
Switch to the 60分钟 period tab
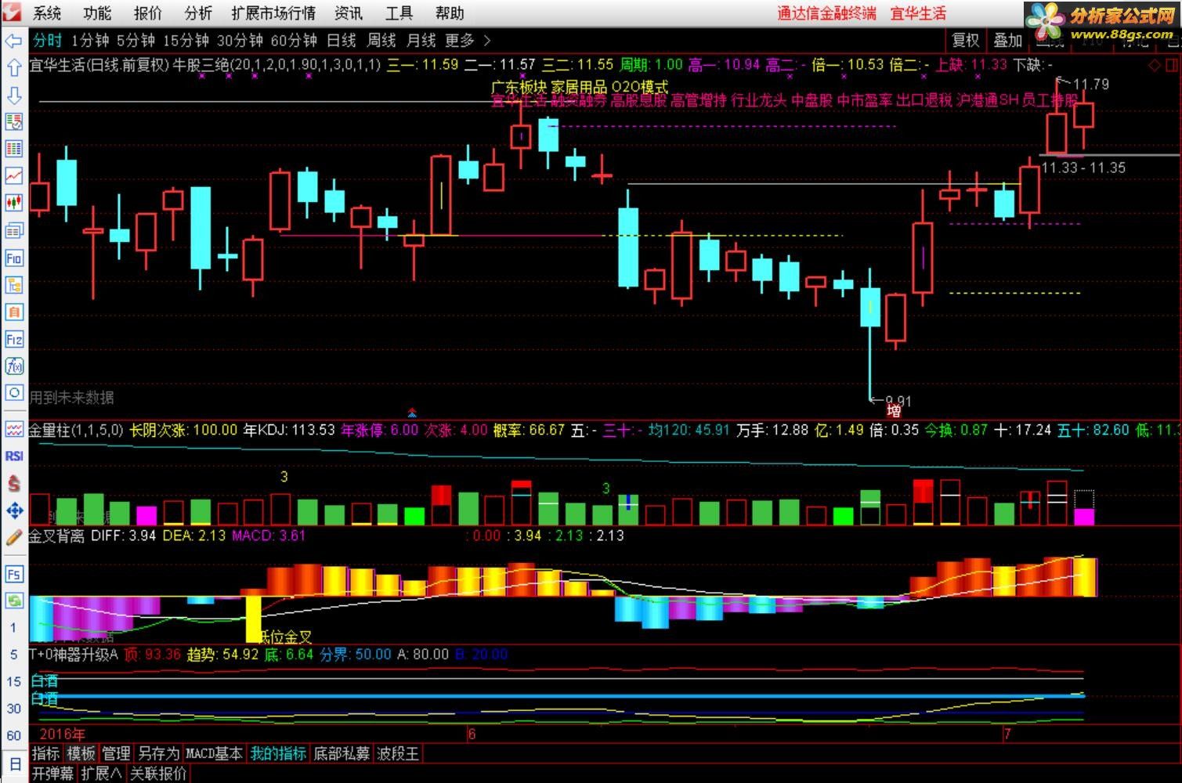[x=294, y=41]
